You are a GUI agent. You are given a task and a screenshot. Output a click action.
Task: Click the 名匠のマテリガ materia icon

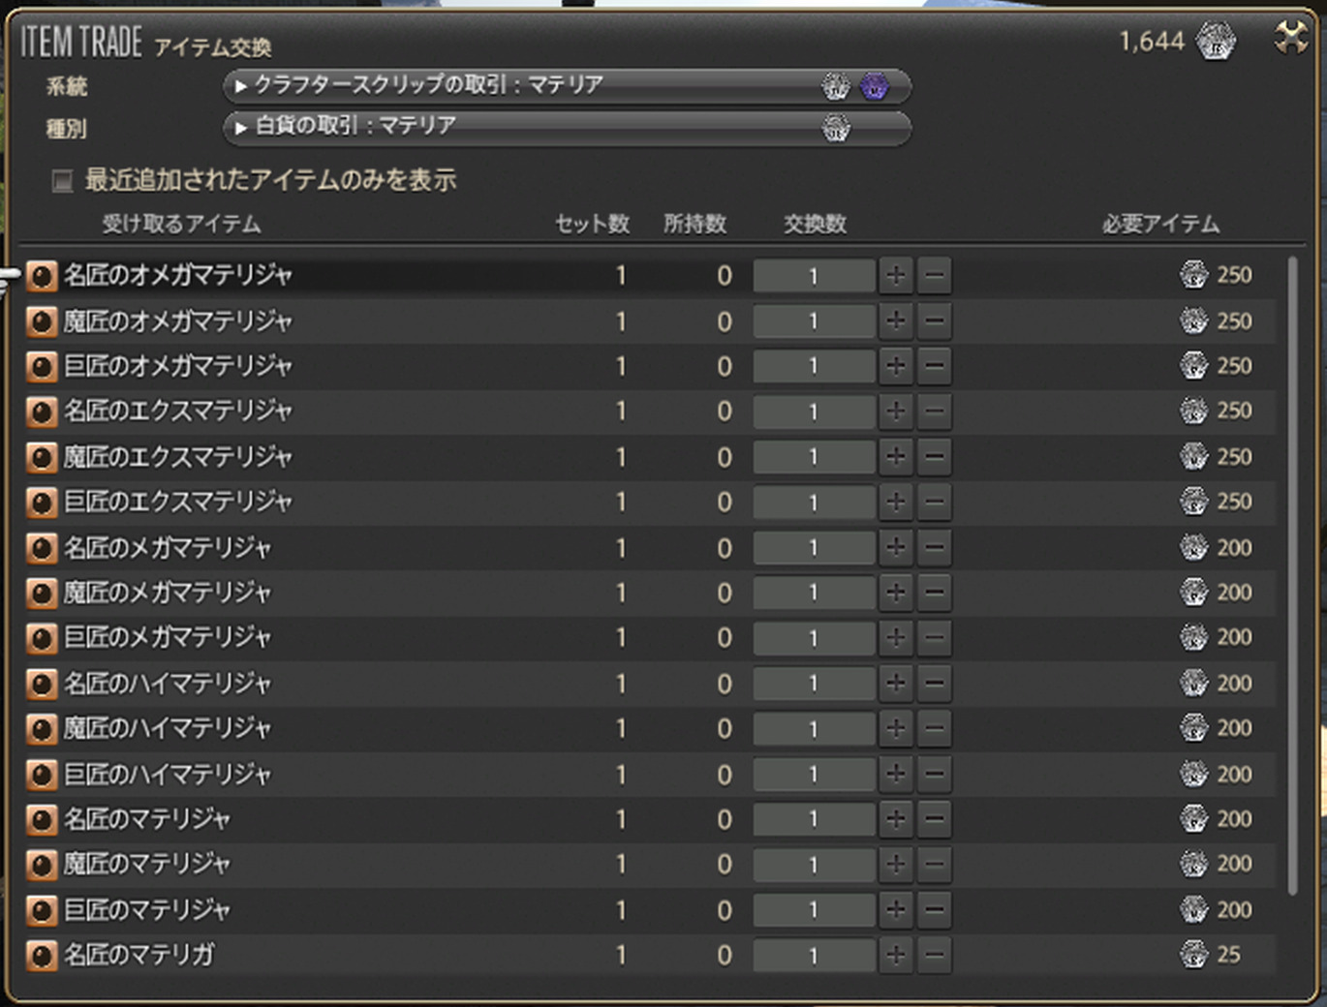(42, 956)
